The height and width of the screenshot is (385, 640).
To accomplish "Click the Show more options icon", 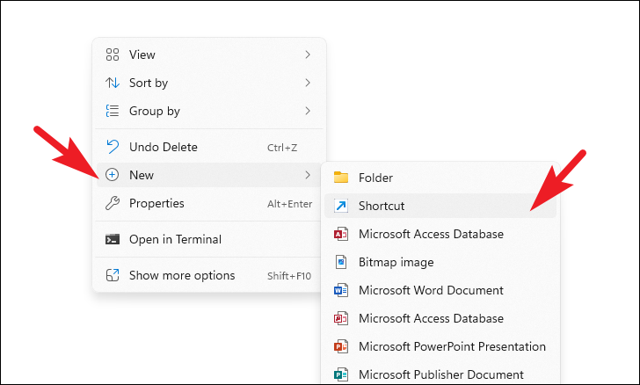I will pyautogui.click(x=112, y=275).
